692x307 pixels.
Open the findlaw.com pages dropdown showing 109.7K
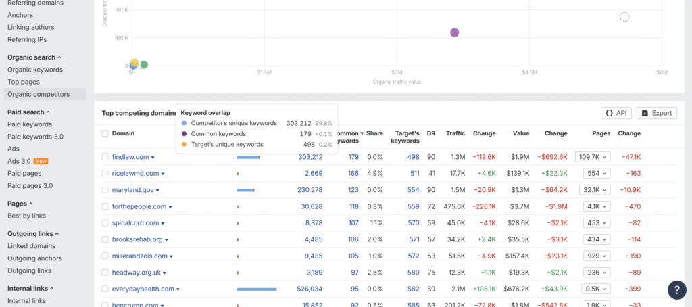tap(593, 157)
